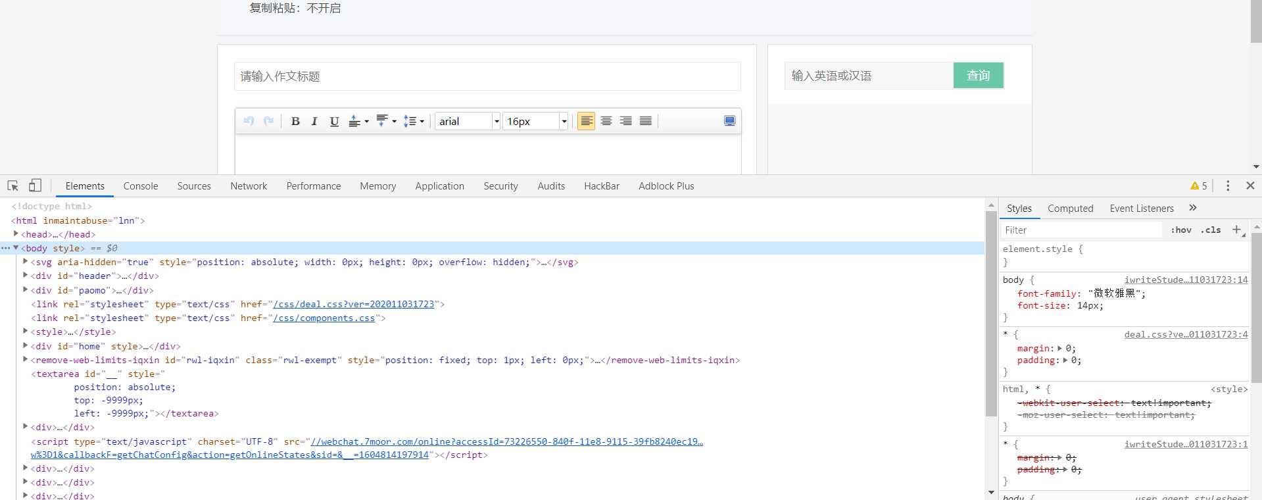Switch to the Console tab
The height and width of the screenshot is (500, 1262).
click(141, 186)
